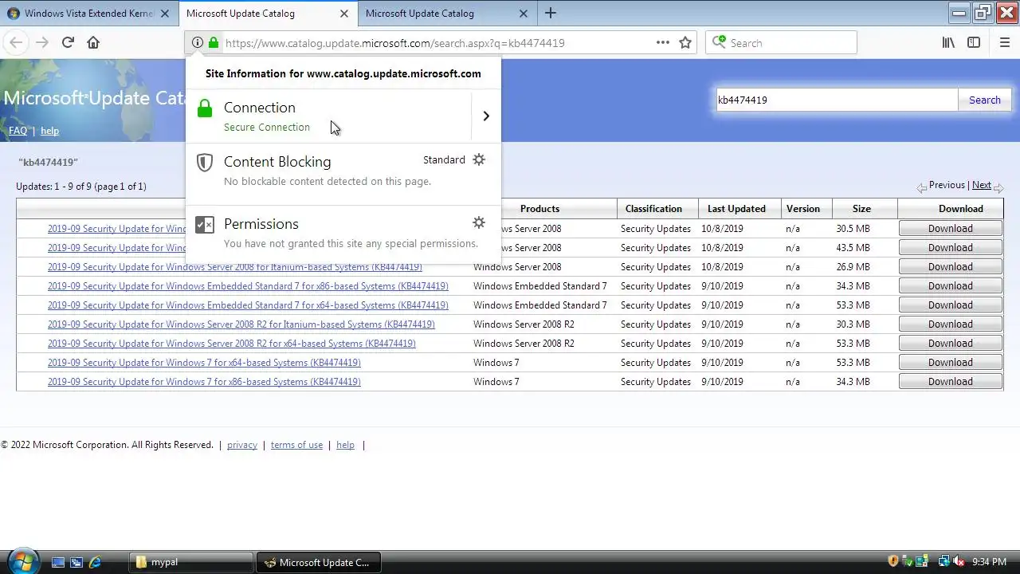This screenshot has width=1020, height=574.
Task: Click the green padlock in address bar
Action: 214,43
